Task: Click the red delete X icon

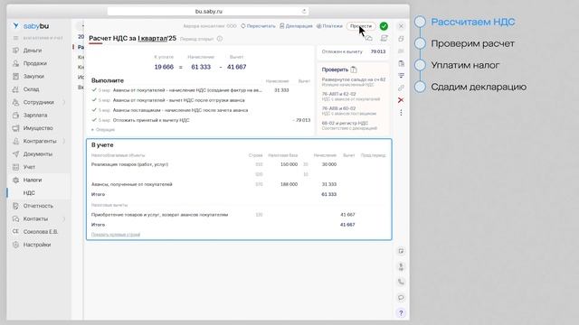Action: pos(401,100)
